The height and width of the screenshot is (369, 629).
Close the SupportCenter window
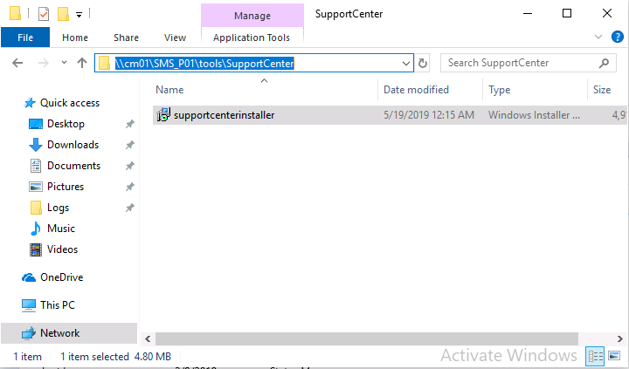coord(607,14)
